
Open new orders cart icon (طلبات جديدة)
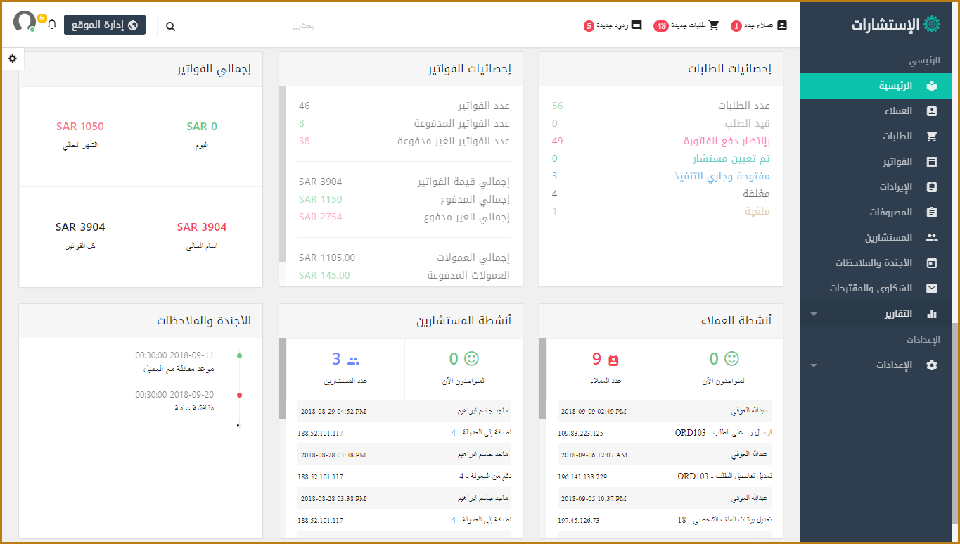coord(713,25)
